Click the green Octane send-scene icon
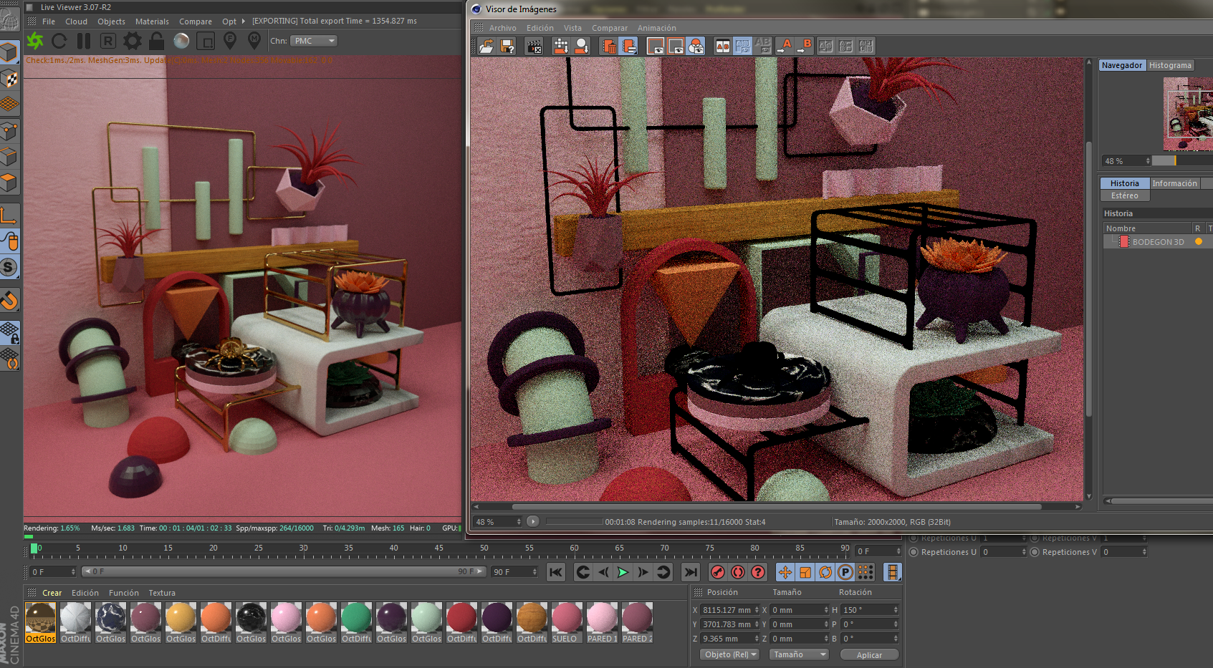 click(35, 41)
